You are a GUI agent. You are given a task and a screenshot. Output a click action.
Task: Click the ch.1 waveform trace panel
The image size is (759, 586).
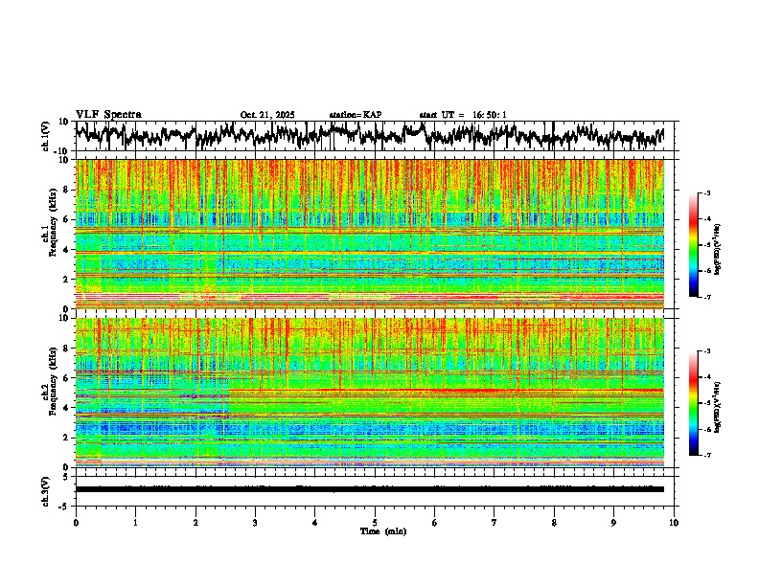375,136
